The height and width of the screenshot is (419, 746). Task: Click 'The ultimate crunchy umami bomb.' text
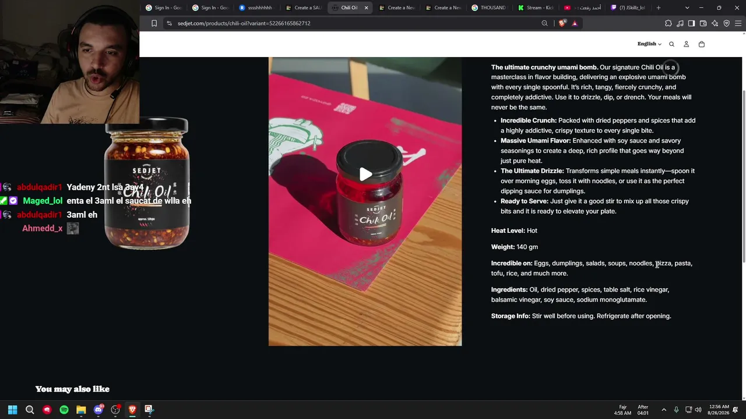544,67
